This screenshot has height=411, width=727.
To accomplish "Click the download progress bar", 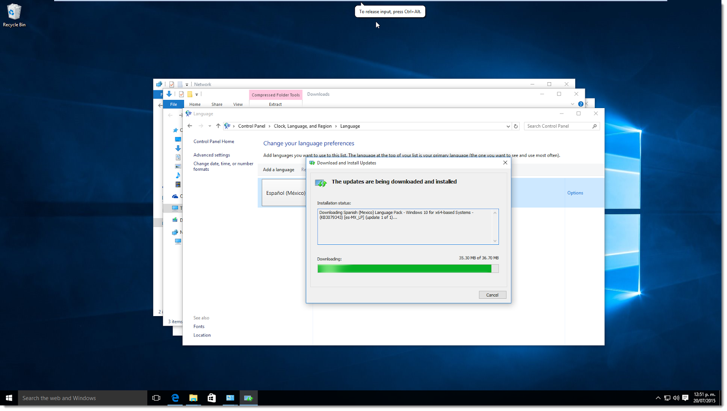I will click(408, 269).
